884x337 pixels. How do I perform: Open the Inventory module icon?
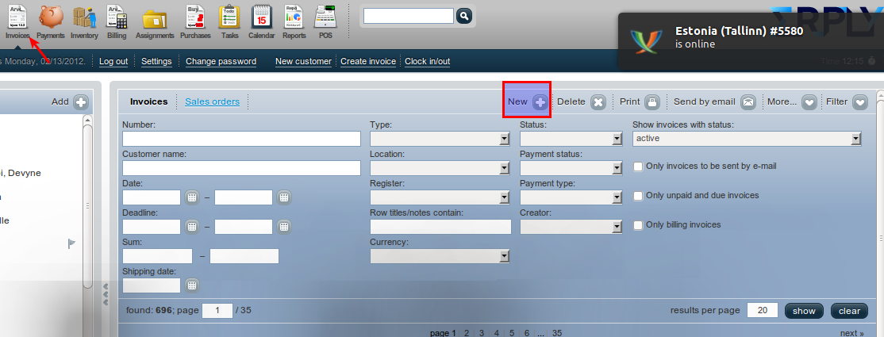click(x=84, y=21)
